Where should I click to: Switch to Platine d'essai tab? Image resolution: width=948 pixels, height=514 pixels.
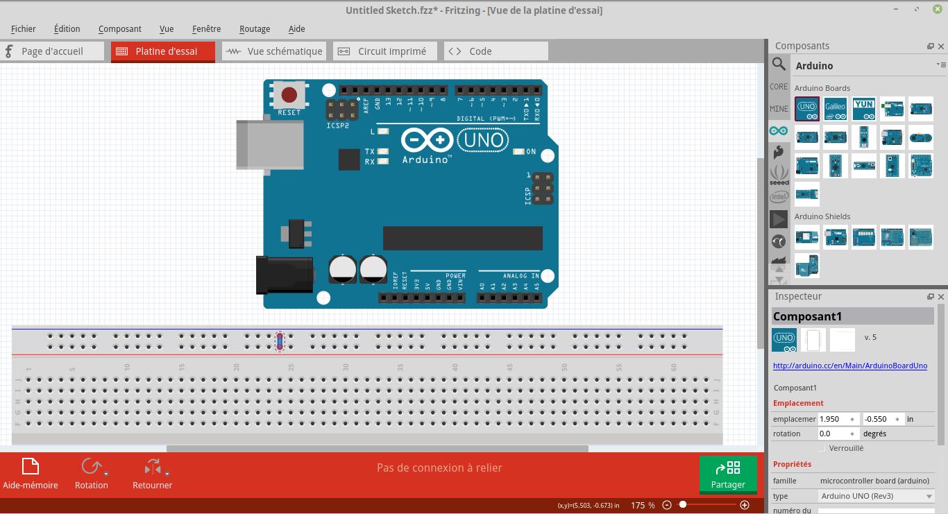pos(163,51)
